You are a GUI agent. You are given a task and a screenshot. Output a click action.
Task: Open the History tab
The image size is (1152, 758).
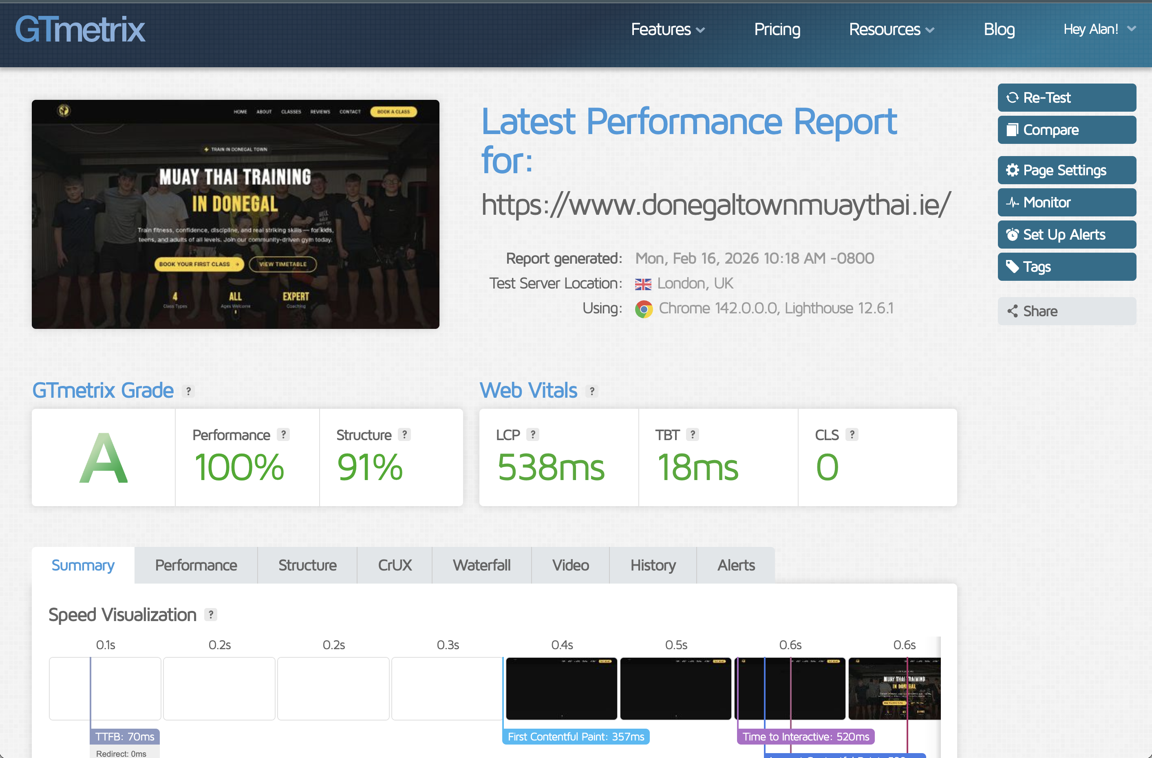653,565
